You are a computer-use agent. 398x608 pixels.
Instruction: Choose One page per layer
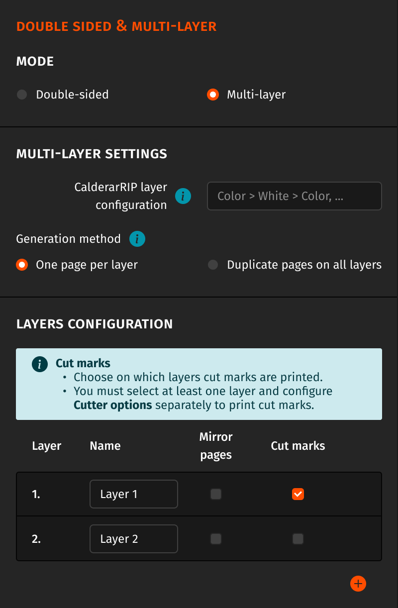click(22, 265)
